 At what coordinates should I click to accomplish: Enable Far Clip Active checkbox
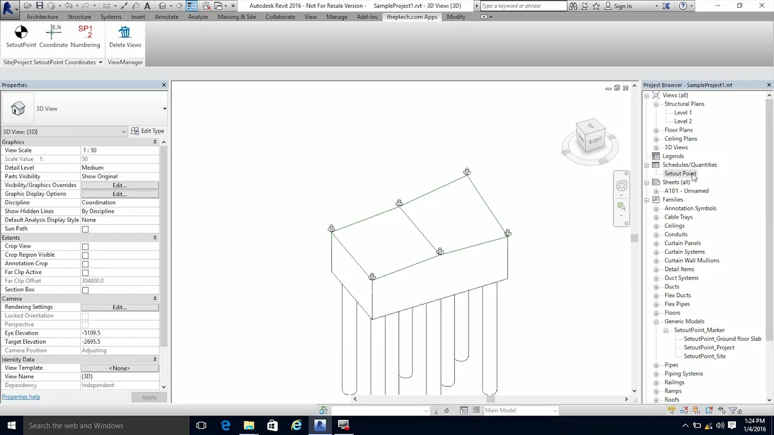[x=85, y=272]
